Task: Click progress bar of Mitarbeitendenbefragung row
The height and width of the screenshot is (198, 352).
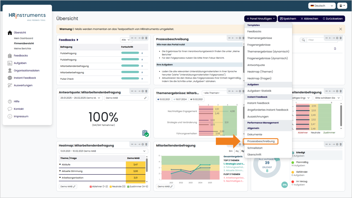Action: coord(130,66)
